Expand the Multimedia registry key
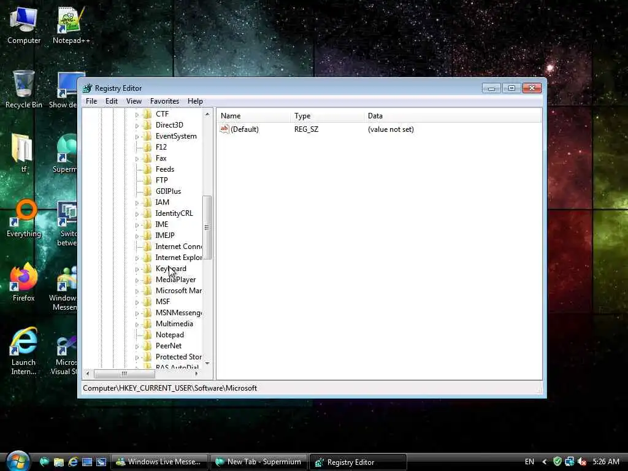 [137, 324]
